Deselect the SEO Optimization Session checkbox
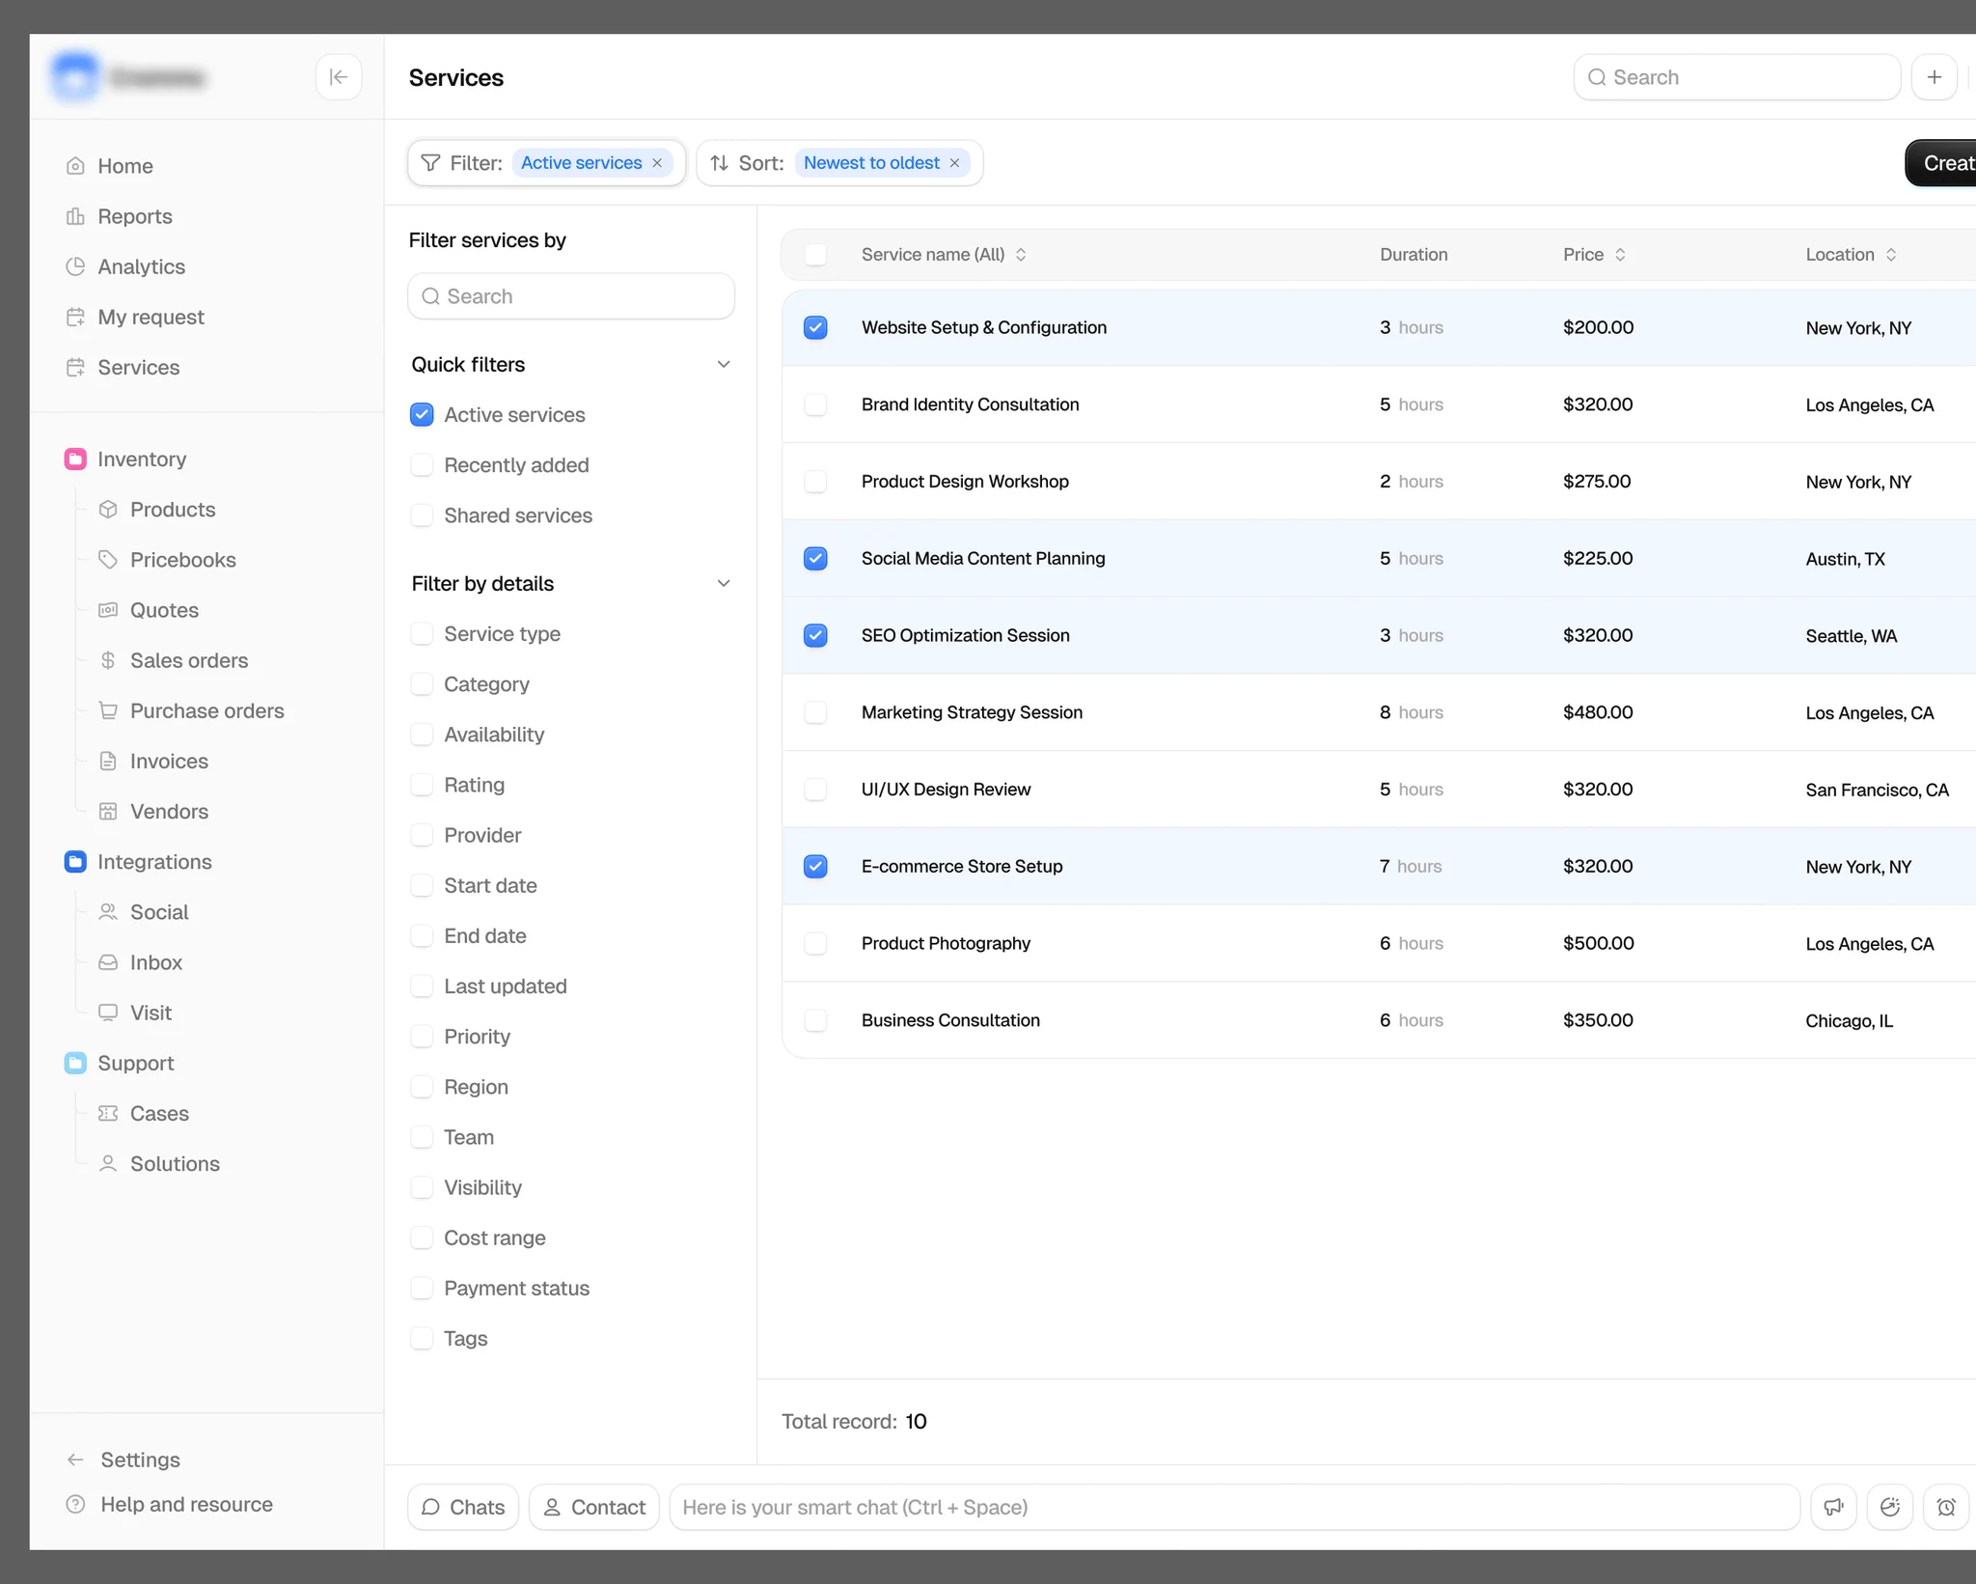 click(x=815, y=635)
